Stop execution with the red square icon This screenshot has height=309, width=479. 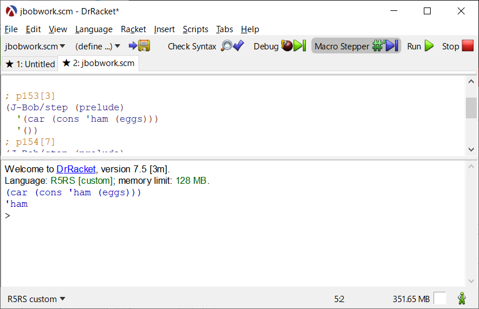click(467, 46)
